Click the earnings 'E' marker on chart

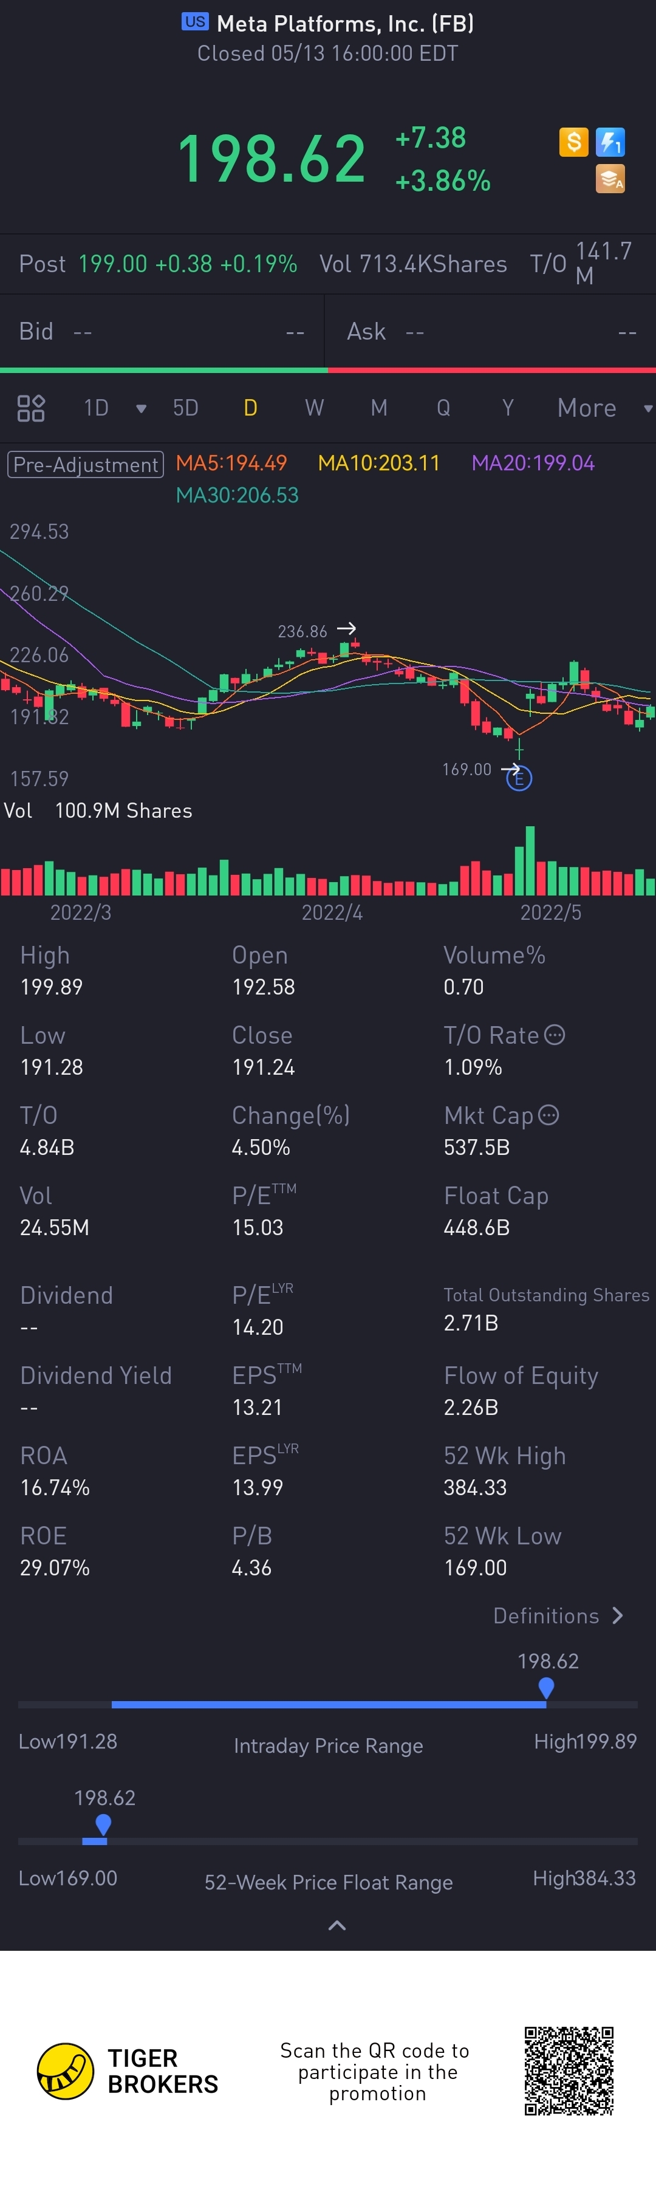tap(519, 778)
